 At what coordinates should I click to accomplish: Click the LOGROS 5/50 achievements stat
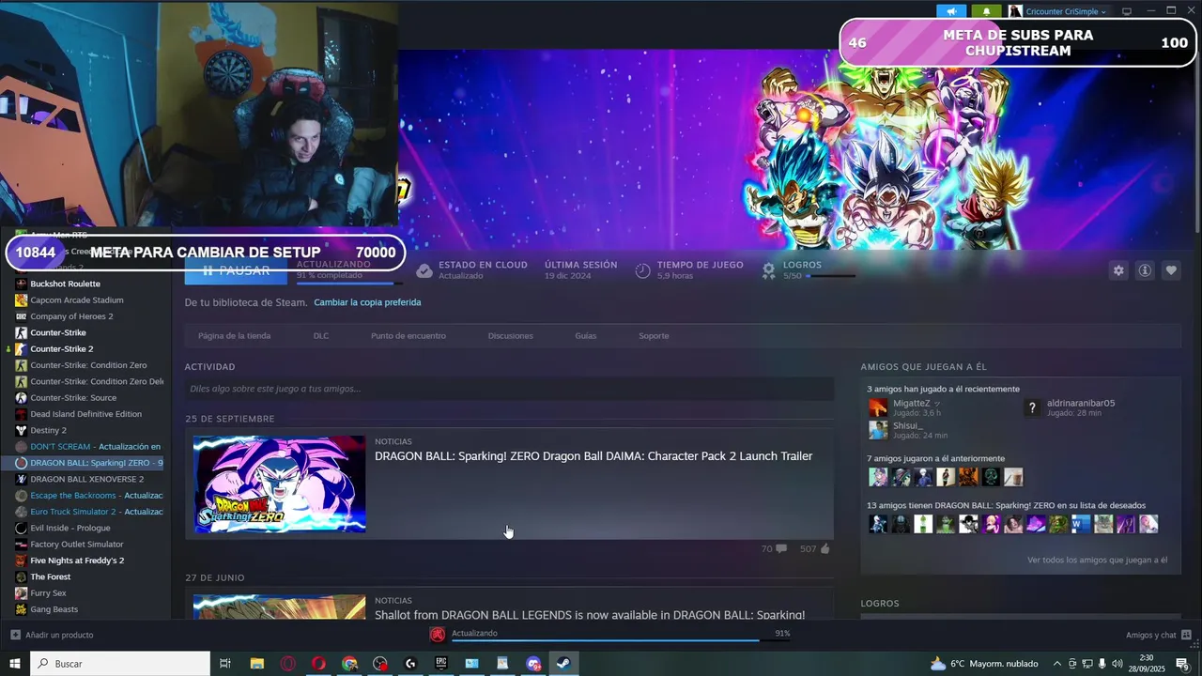(x=809, y=270)
